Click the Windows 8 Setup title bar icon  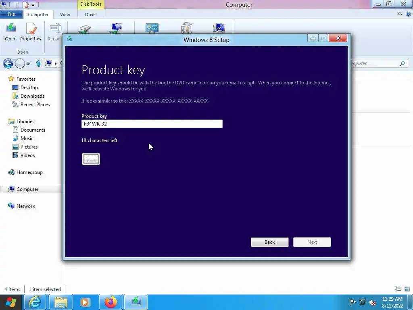pos(69,39)
